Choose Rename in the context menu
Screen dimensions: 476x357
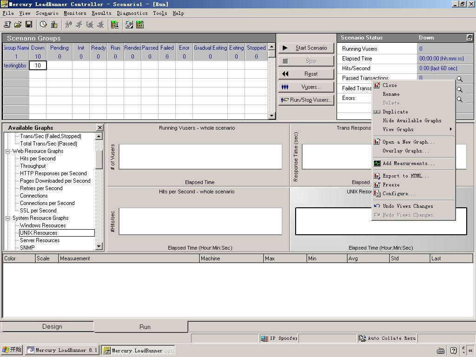[x=413, y=94]
